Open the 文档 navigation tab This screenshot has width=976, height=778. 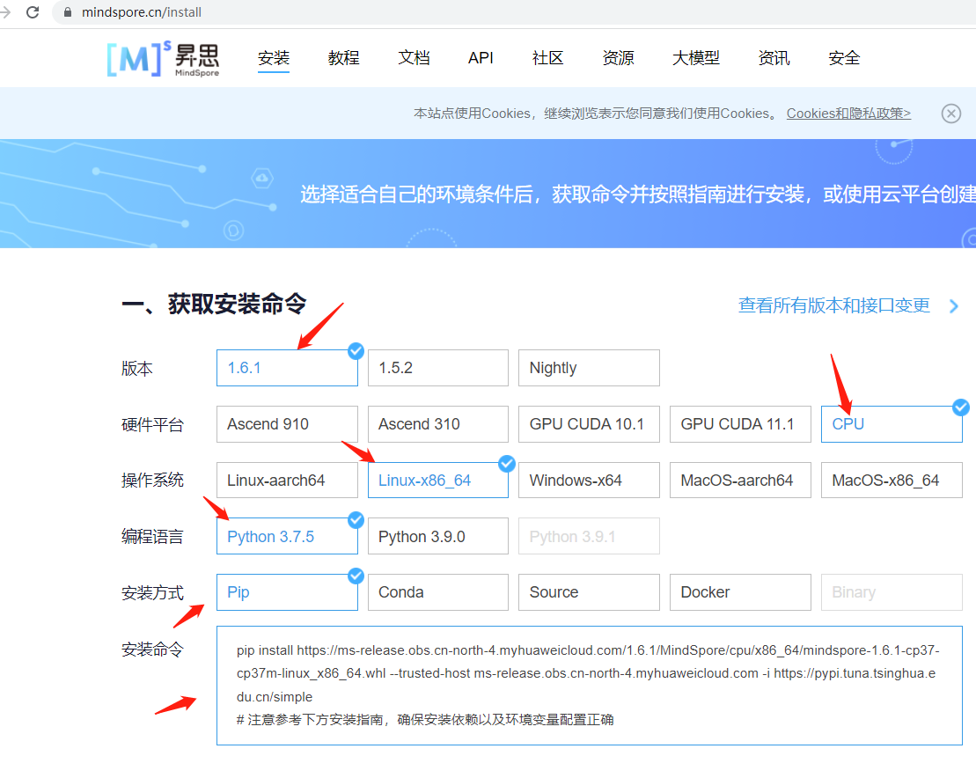(414, 58)
